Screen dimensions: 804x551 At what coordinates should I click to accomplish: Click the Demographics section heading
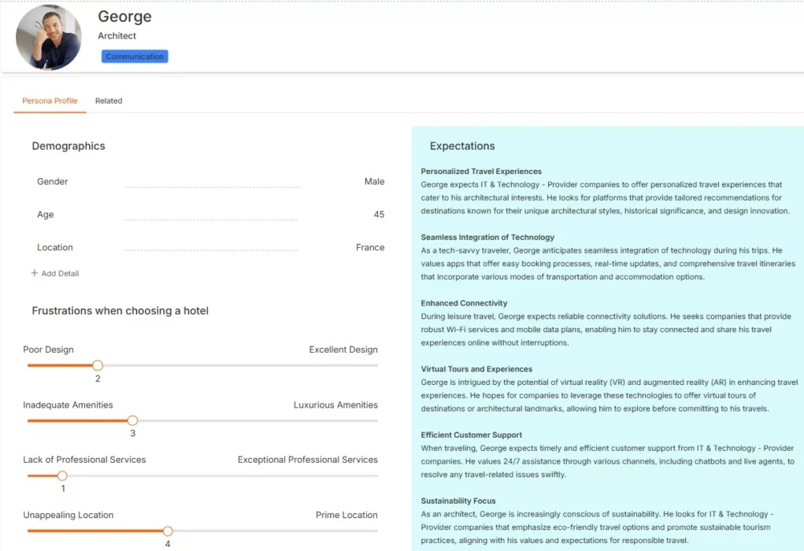pos(69,146)
